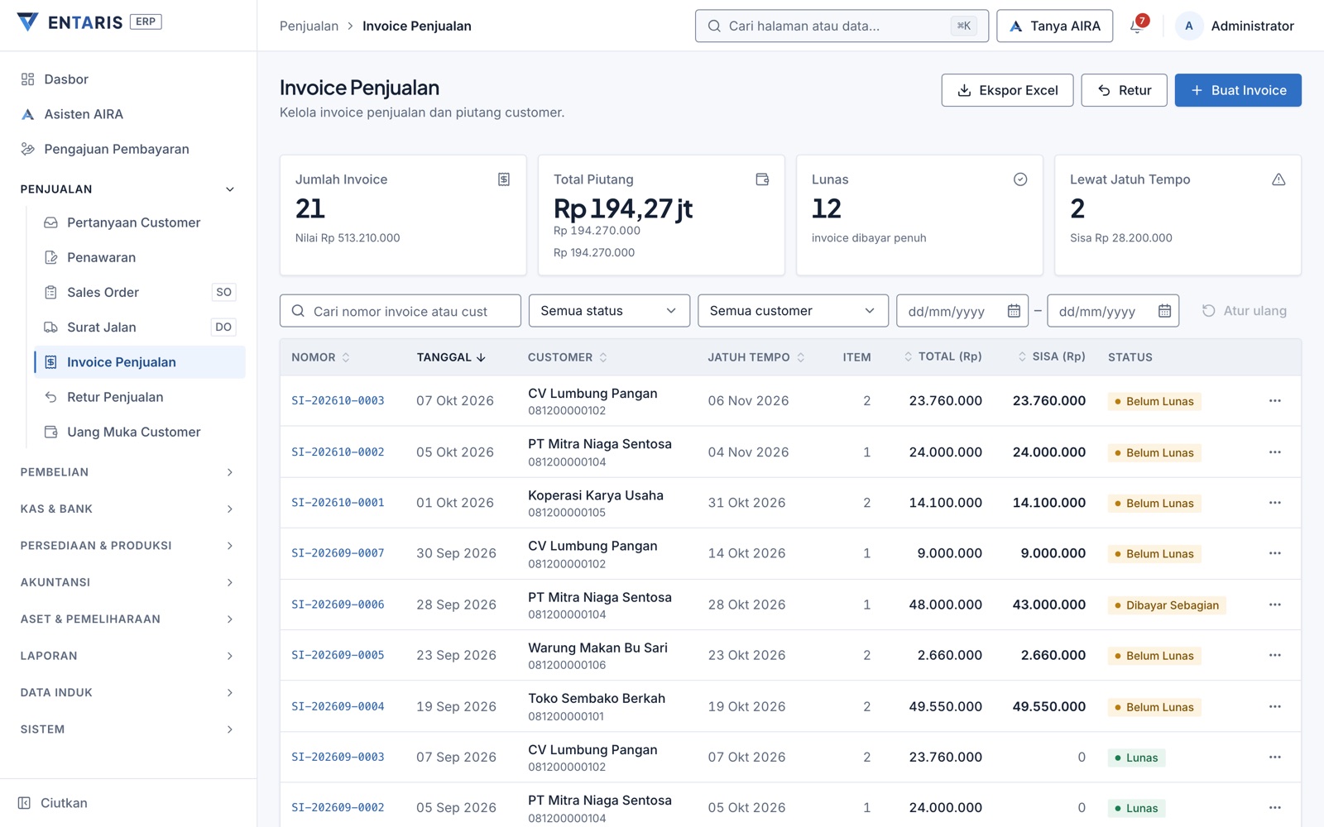Open the notifications bell icon
The width and height of the screenshot is (1324, 827).
click(1137, 26)
